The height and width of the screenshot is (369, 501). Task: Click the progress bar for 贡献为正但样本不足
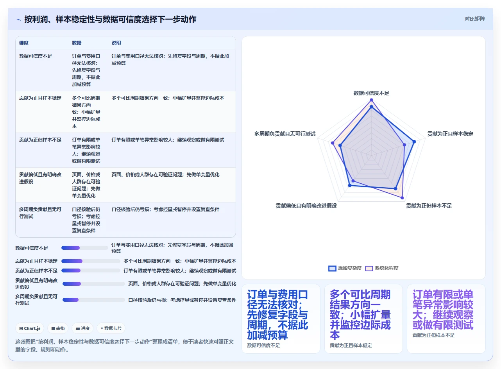click(91, 270)
